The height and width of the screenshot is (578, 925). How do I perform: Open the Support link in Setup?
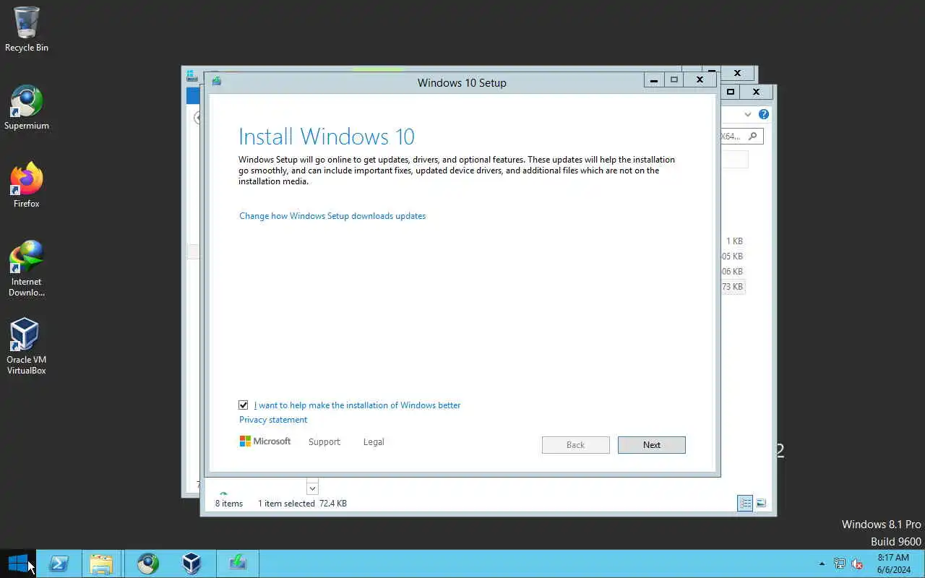[x=324, y=442]
